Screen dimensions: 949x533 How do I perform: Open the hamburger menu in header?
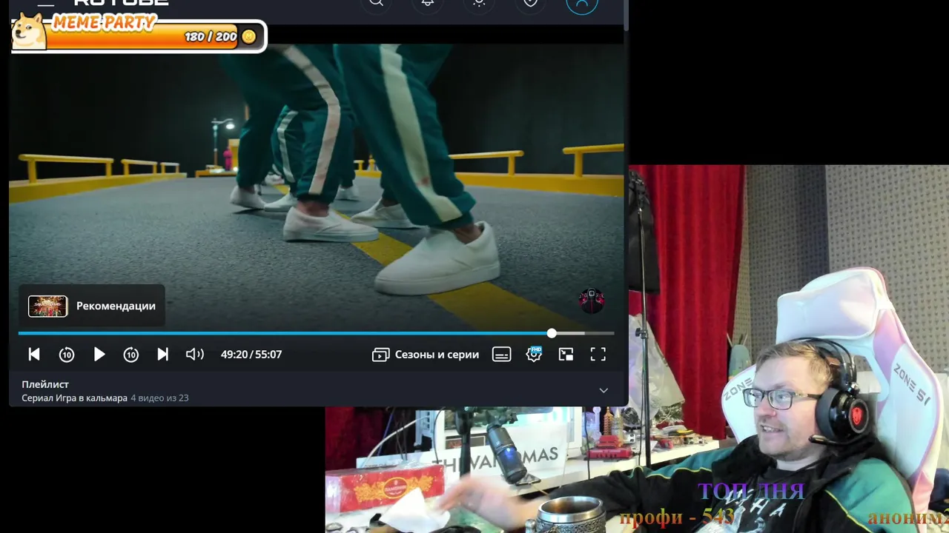click(46, 3)
